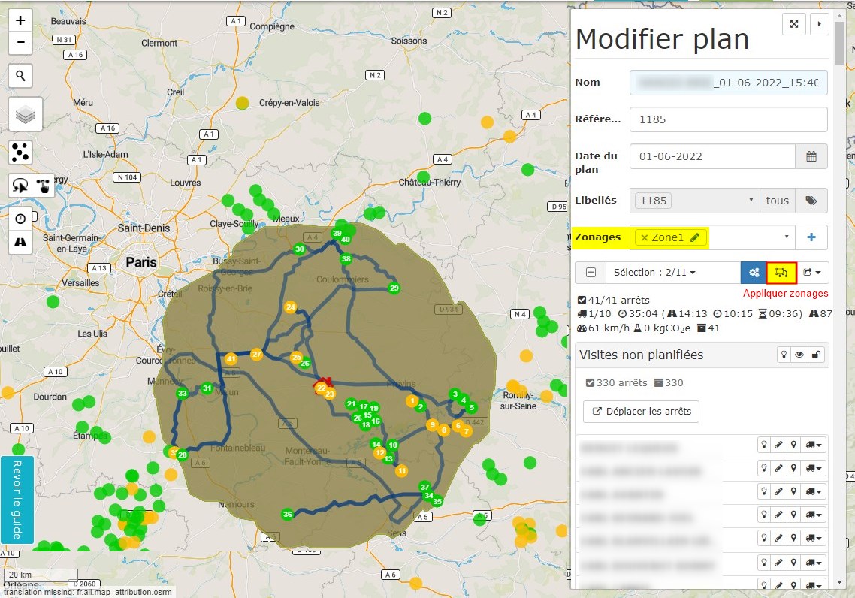Open the Revoir le guide tab
The image size is (855, 598).
coord(17,500)
